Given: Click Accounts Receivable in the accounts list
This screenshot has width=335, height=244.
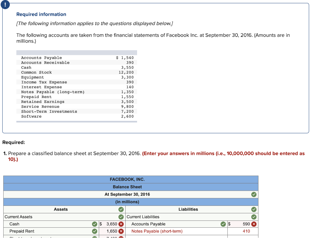Looking at the screenshot, I should pos(45,63).
